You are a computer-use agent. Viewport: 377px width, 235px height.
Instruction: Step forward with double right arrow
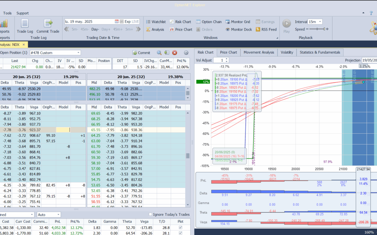click(138, 29)
